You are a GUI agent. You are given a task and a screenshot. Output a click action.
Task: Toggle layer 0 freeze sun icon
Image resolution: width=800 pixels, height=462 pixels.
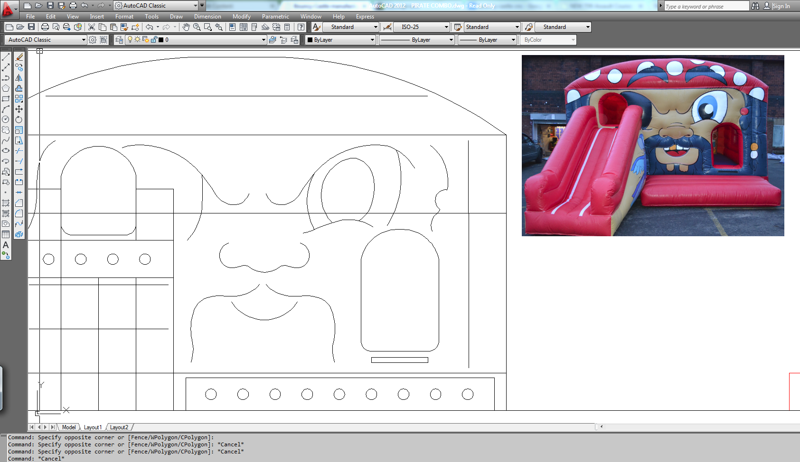point(137,40)
